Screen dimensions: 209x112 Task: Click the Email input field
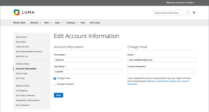[161, 60]
